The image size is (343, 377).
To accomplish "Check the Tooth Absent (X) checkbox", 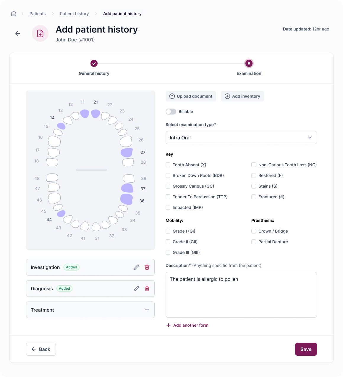I will [x=168, y=165].
